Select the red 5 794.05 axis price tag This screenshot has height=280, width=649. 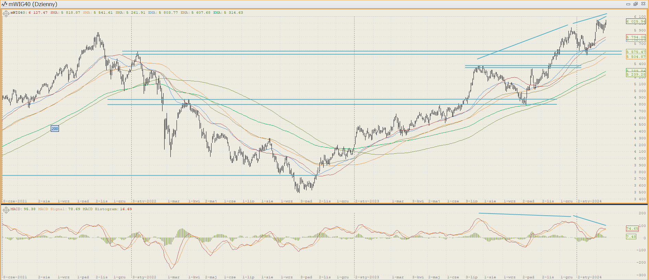[636, 37]
